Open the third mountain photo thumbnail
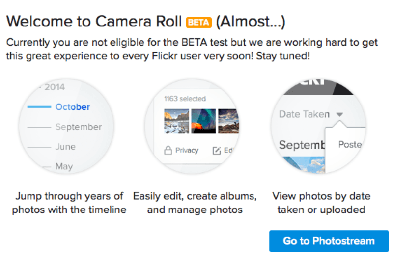Image resolution: width=393 pixels, height=263 pixels. point(228,121)
